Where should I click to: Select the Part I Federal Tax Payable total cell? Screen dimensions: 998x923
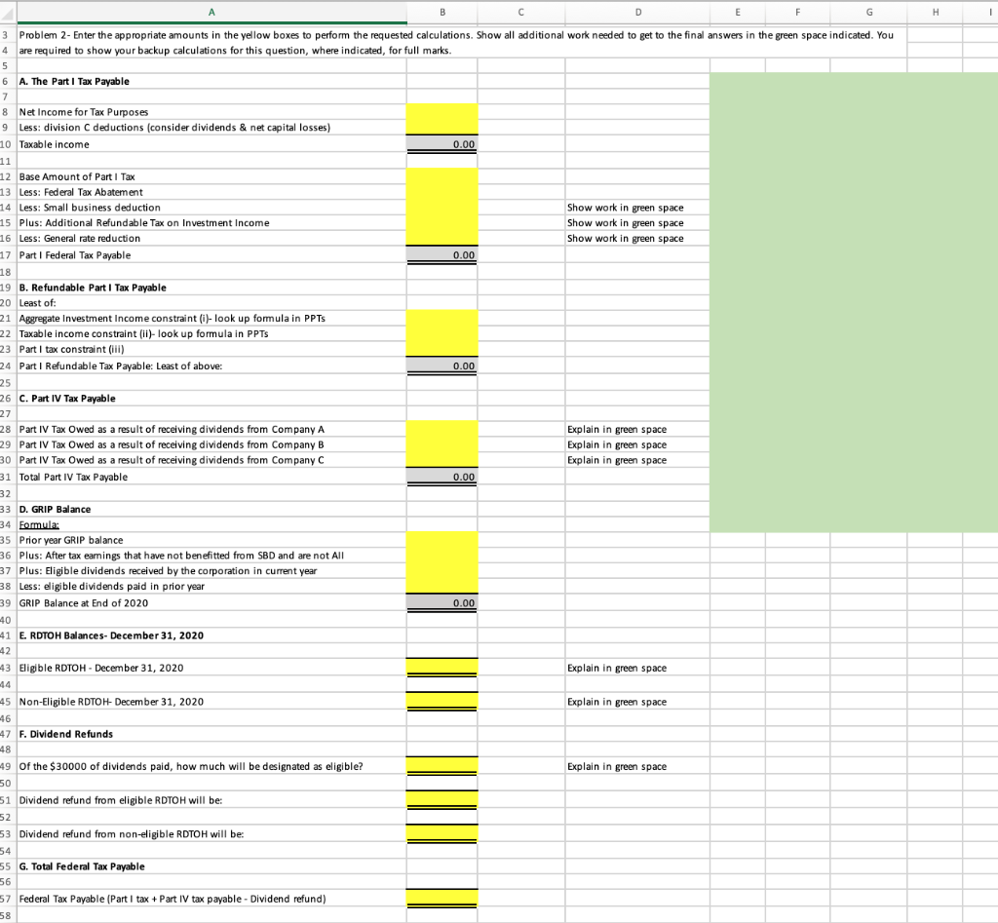441,254
